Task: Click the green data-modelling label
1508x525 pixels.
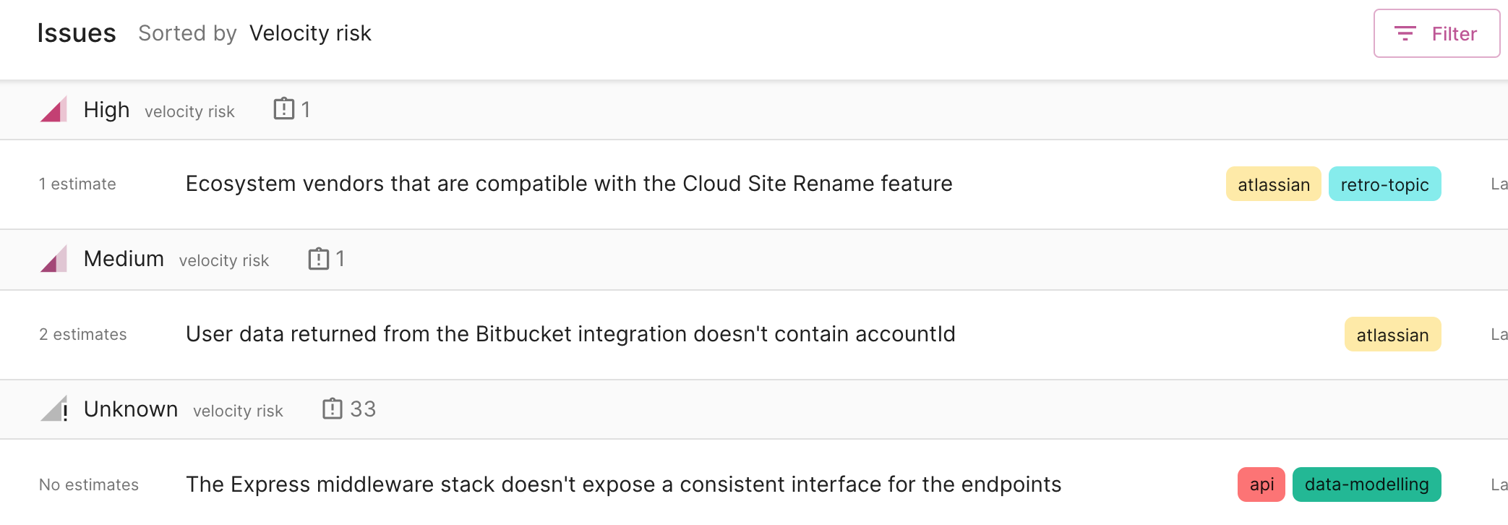Action: [x=1366, y=485]
